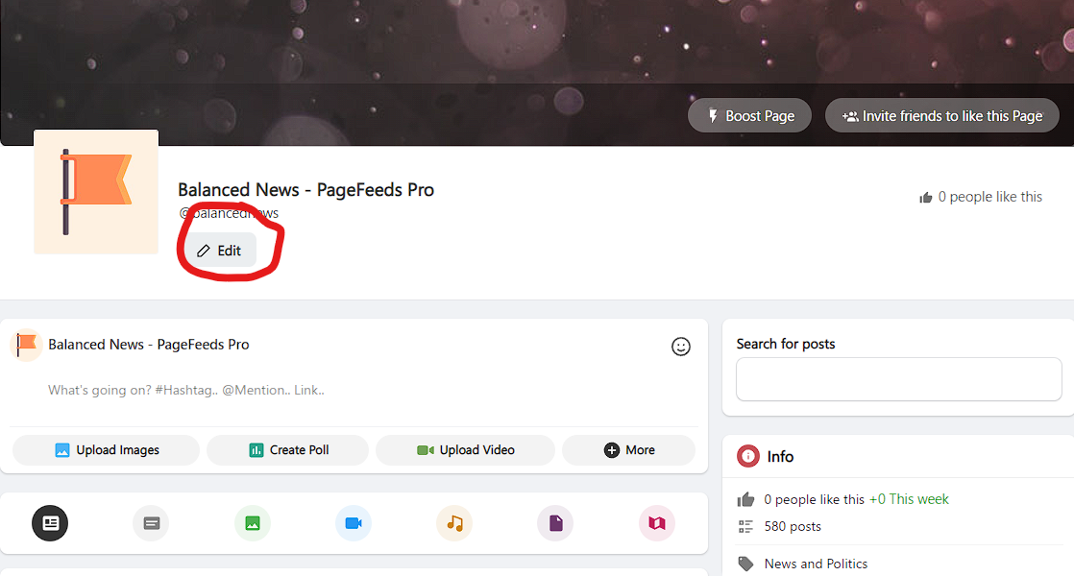The height and width of the screenshot is (576, 1074).
Task: Expand More post options
Action: coord(629,450)
